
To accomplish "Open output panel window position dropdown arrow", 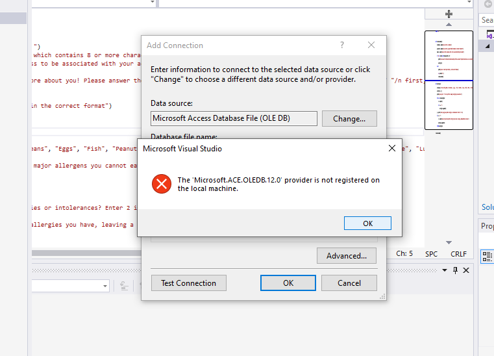I will (445, 270).
